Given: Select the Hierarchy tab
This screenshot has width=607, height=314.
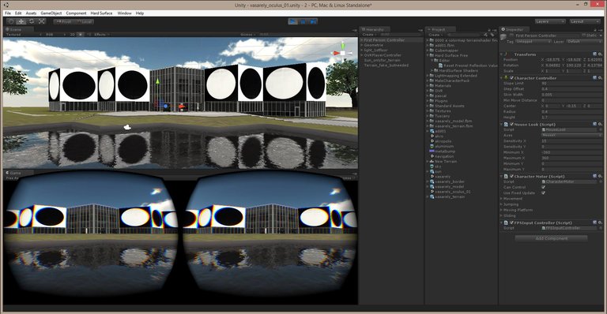Looking at the screenshot, I should pyautogui.click(x=375, y=29).
